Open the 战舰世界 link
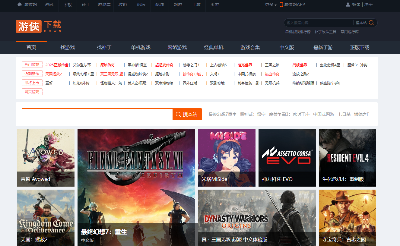This screenshot has height=246, width=400. pyautogui.click(x=300, y=65)
